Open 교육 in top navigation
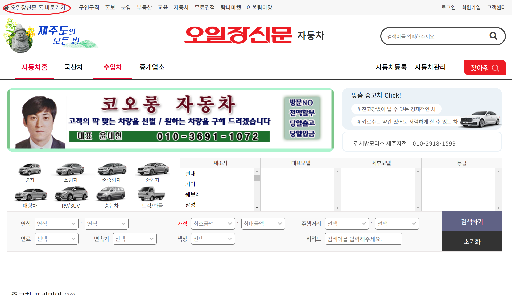512x295 pixels. pyautogui.click(x=163, y=7)
